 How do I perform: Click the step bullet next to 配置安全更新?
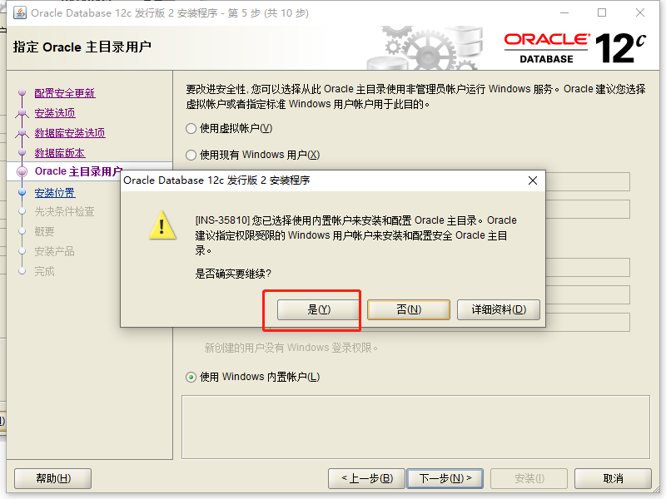pos(22,92)
